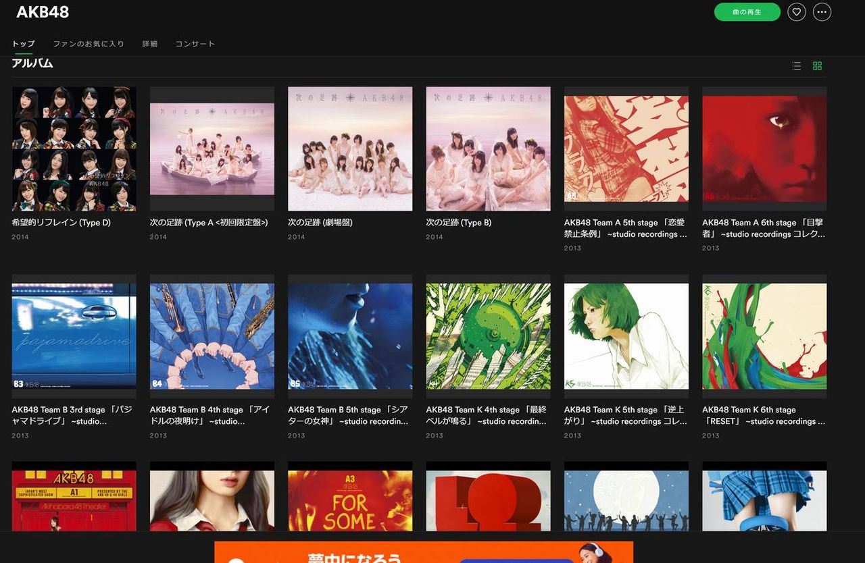The height and width of the screenshot is (563, 865).
Task: Open the A3 FOR SOME album cover
Action: point(350,496)
